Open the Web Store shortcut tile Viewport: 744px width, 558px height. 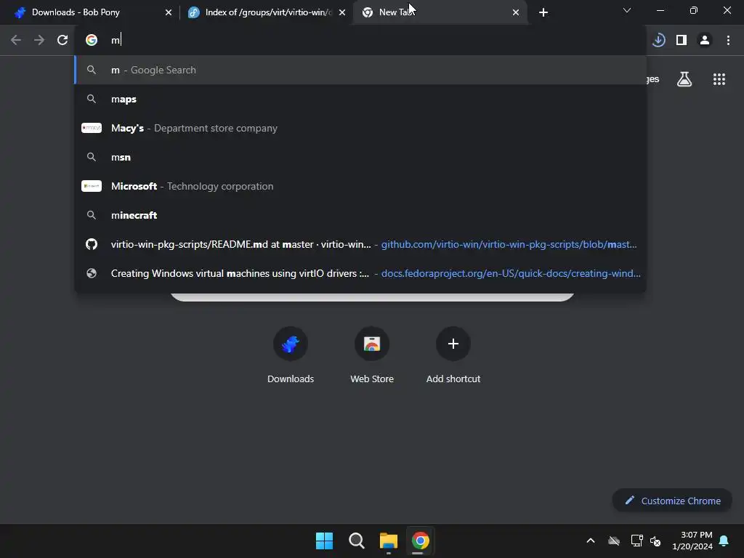pos(372,355)
